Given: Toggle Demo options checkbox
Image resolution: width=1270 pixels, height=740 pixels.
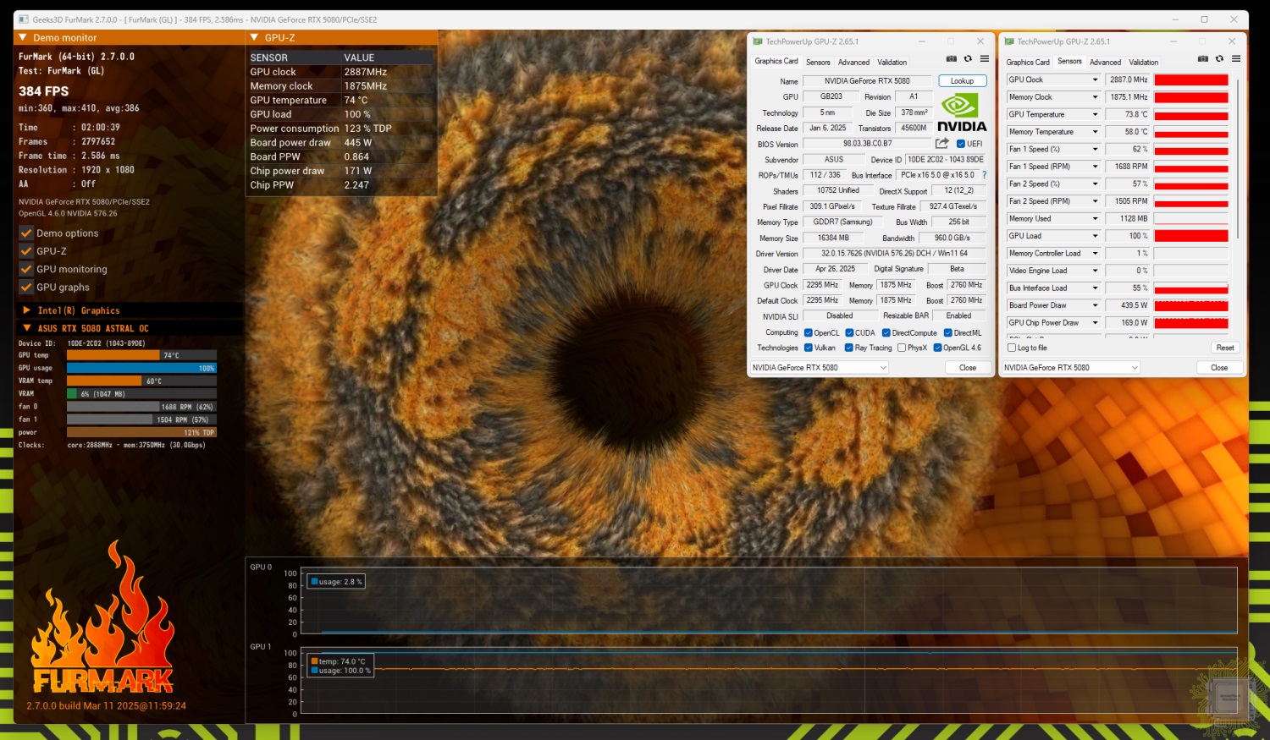Looking at the screenshot, I should point(26,233).
